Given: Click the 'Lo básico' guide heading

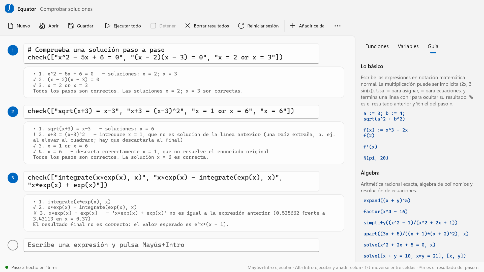Looking at the screenshot, I should [x=372, y=66].
